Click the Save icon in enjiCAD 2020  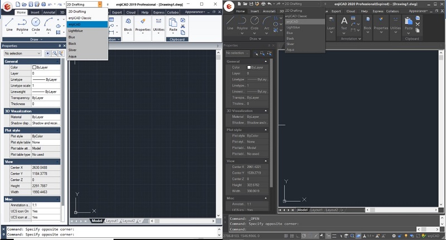click(251, 4)
